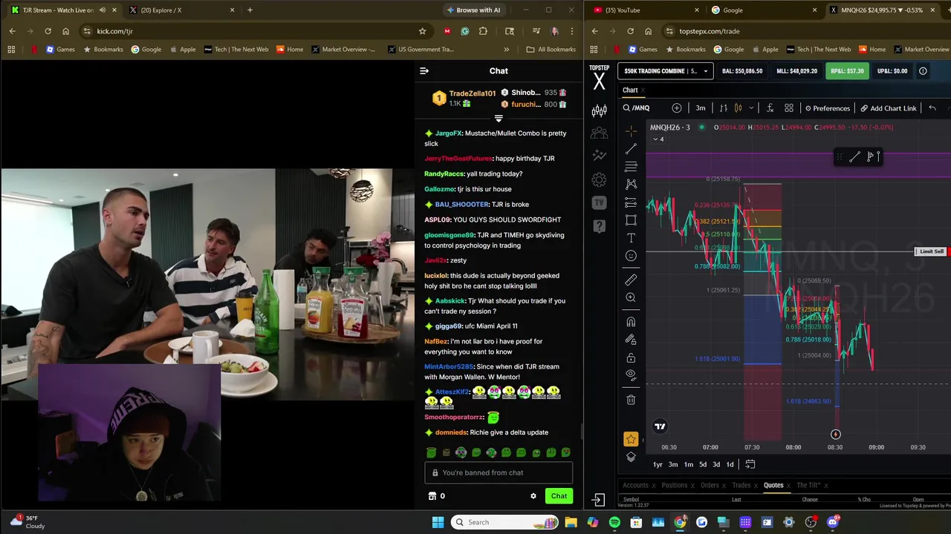Click the Windows Start button
The width and height of the screenshot is (951, 534).
pyautogui.click(x=438, y=522)
